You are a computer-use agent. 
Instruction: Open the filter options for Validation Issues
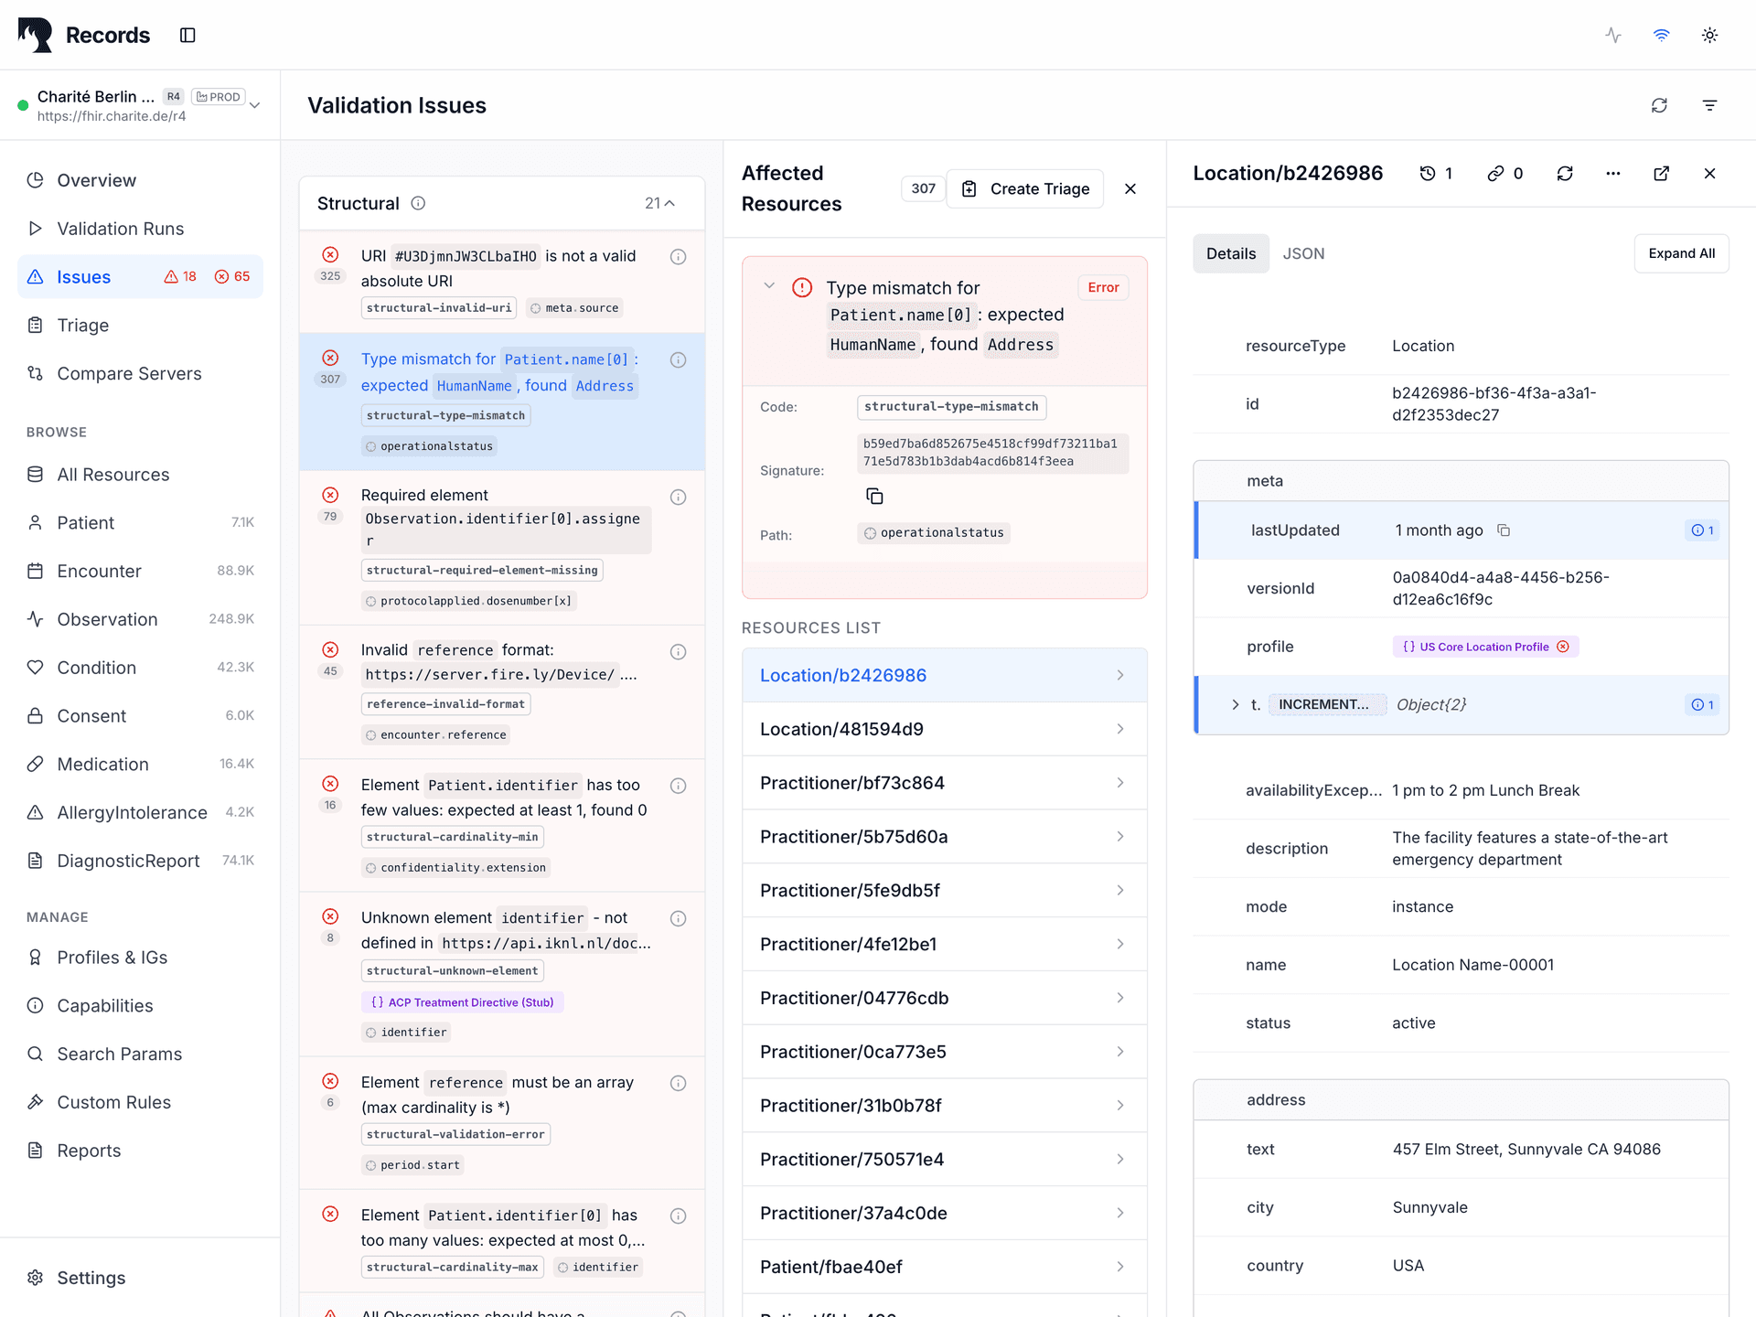tap(1710, 104)
